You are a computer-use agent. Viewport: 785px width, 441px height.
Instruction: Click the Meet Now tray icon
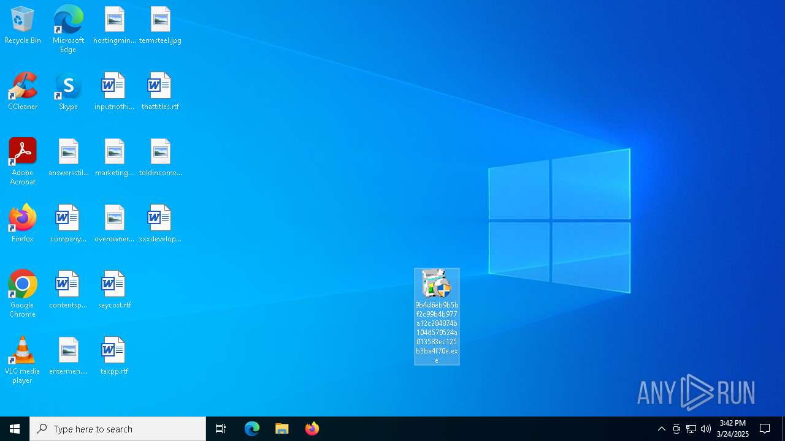tap(676, 429)
